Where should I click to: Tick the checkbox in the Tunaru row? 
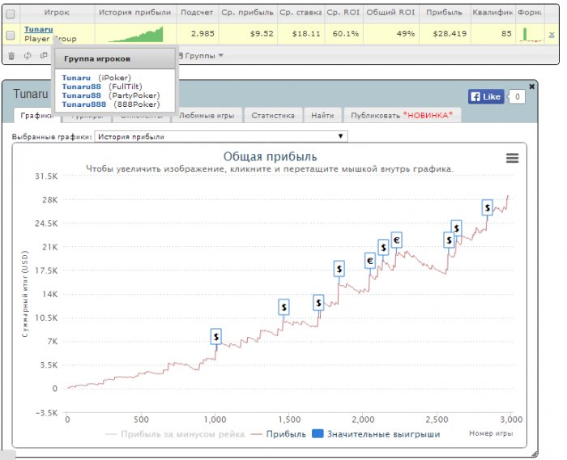click(11, 34)
